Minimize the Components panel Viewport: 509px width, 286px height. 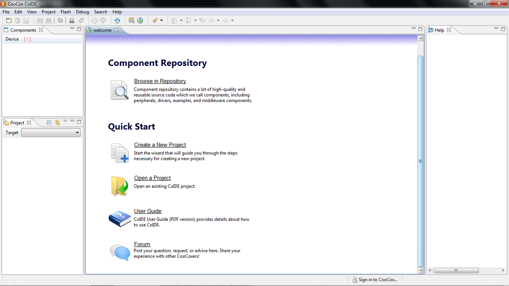coord(72,28)
